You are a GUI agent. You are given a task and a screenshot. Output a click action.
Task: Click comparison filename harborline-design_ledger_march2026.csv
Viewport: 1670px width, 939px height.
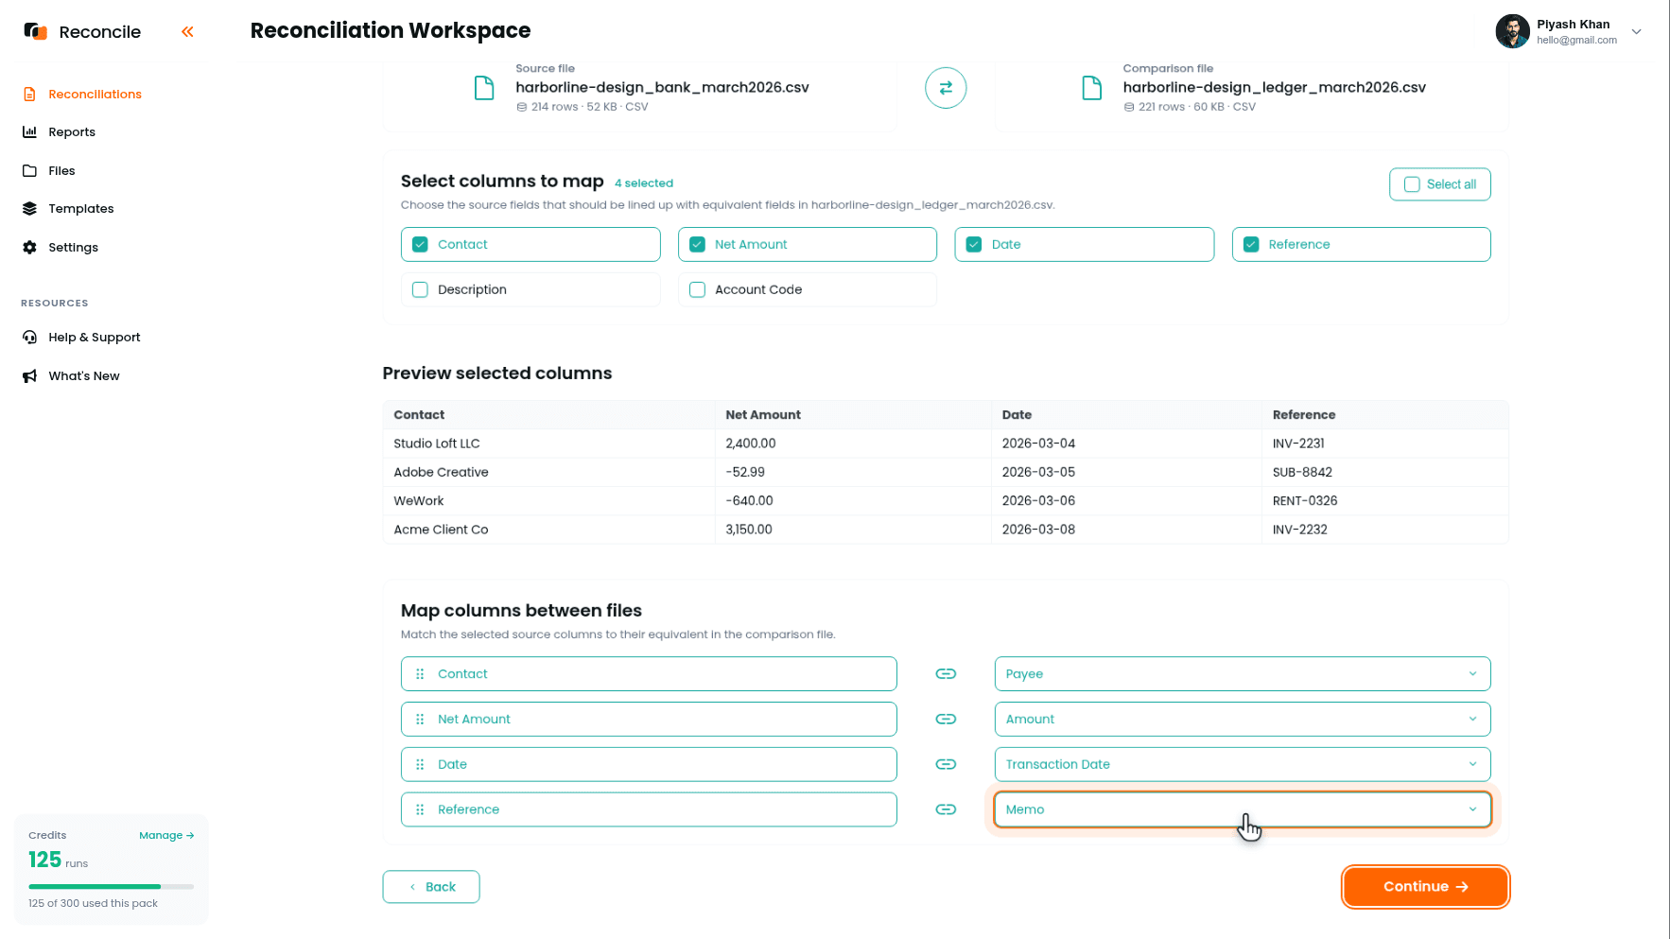(1274, 87)
